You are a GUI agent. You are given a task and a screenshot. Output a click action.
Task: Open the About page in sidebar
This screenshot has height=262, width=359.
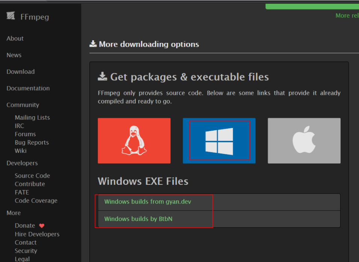coord(15,38)
